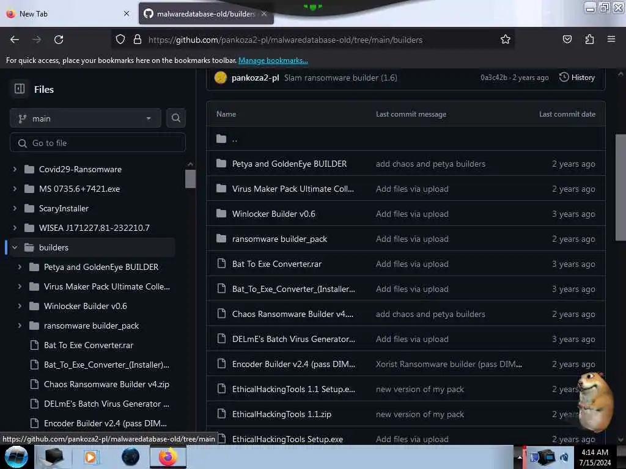626x469 pixels.
Task: Open the Firefox taskbar icon
Action: (x=168, y=457)
